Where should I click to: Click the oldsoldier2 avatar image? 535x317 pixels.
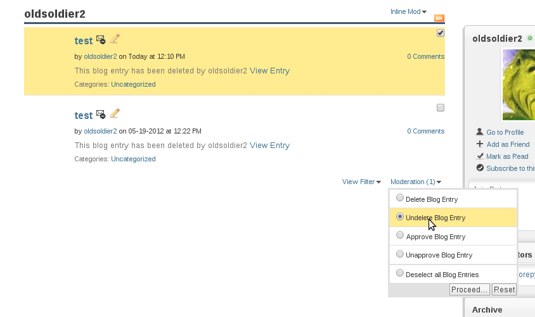pos(519,84)
